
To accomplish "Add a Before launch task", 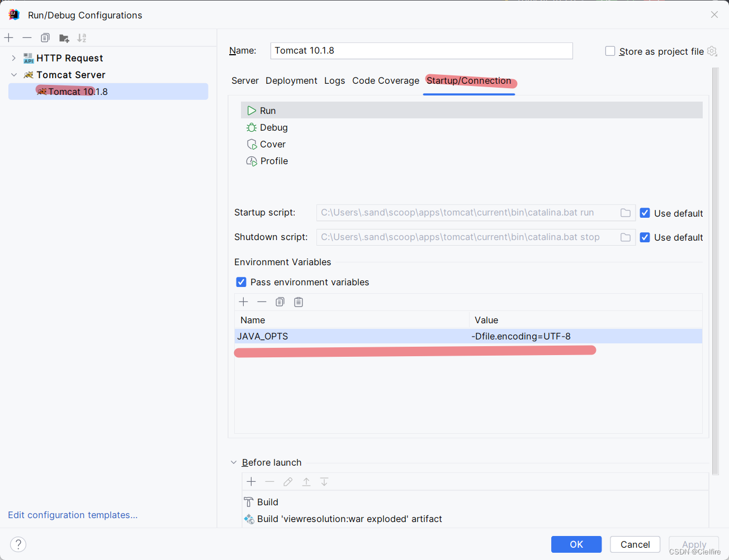I will pos(252,482).
